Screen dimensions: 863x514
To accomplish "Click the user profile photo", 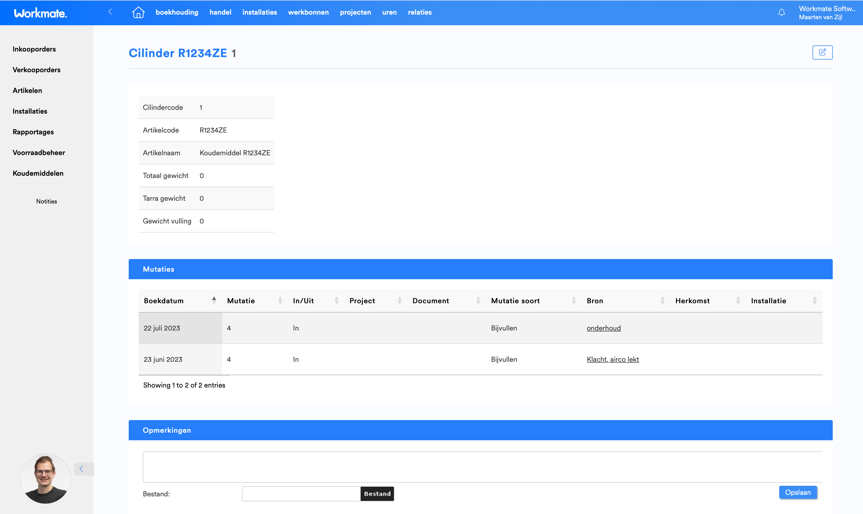I will pos(45,479).
